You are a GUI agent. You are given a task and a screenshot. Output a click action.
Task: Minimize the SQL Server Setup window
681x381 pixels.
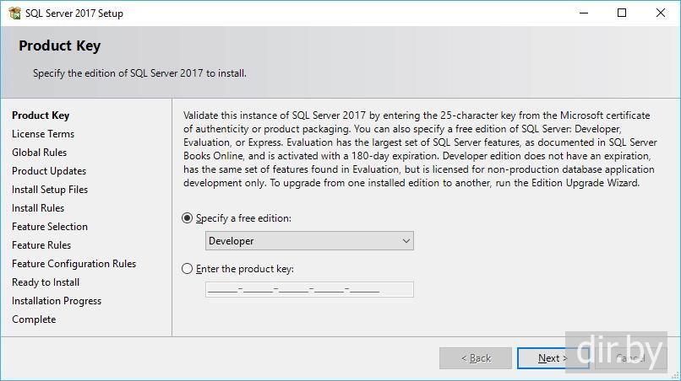(x=584, y=13)
